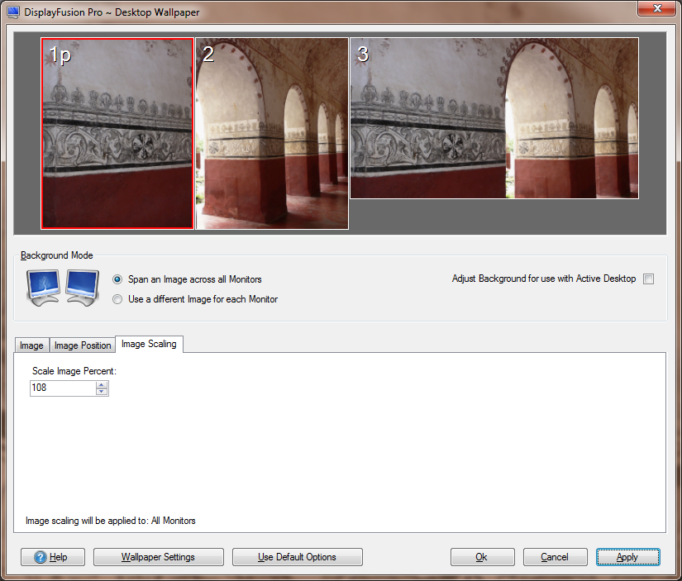682x581 pixels.
Task: Click the dual monitors icon under Background Mode
Action: click(x=61, y=288)
